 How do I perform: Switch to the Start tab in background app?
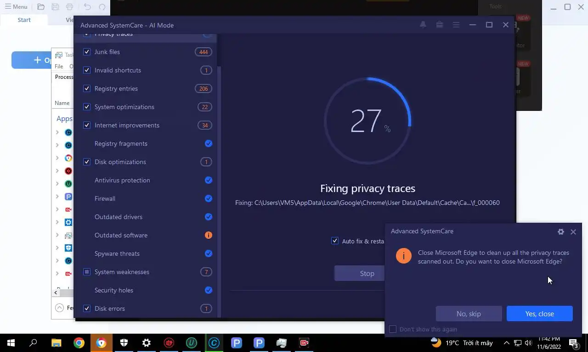[24, 20]
